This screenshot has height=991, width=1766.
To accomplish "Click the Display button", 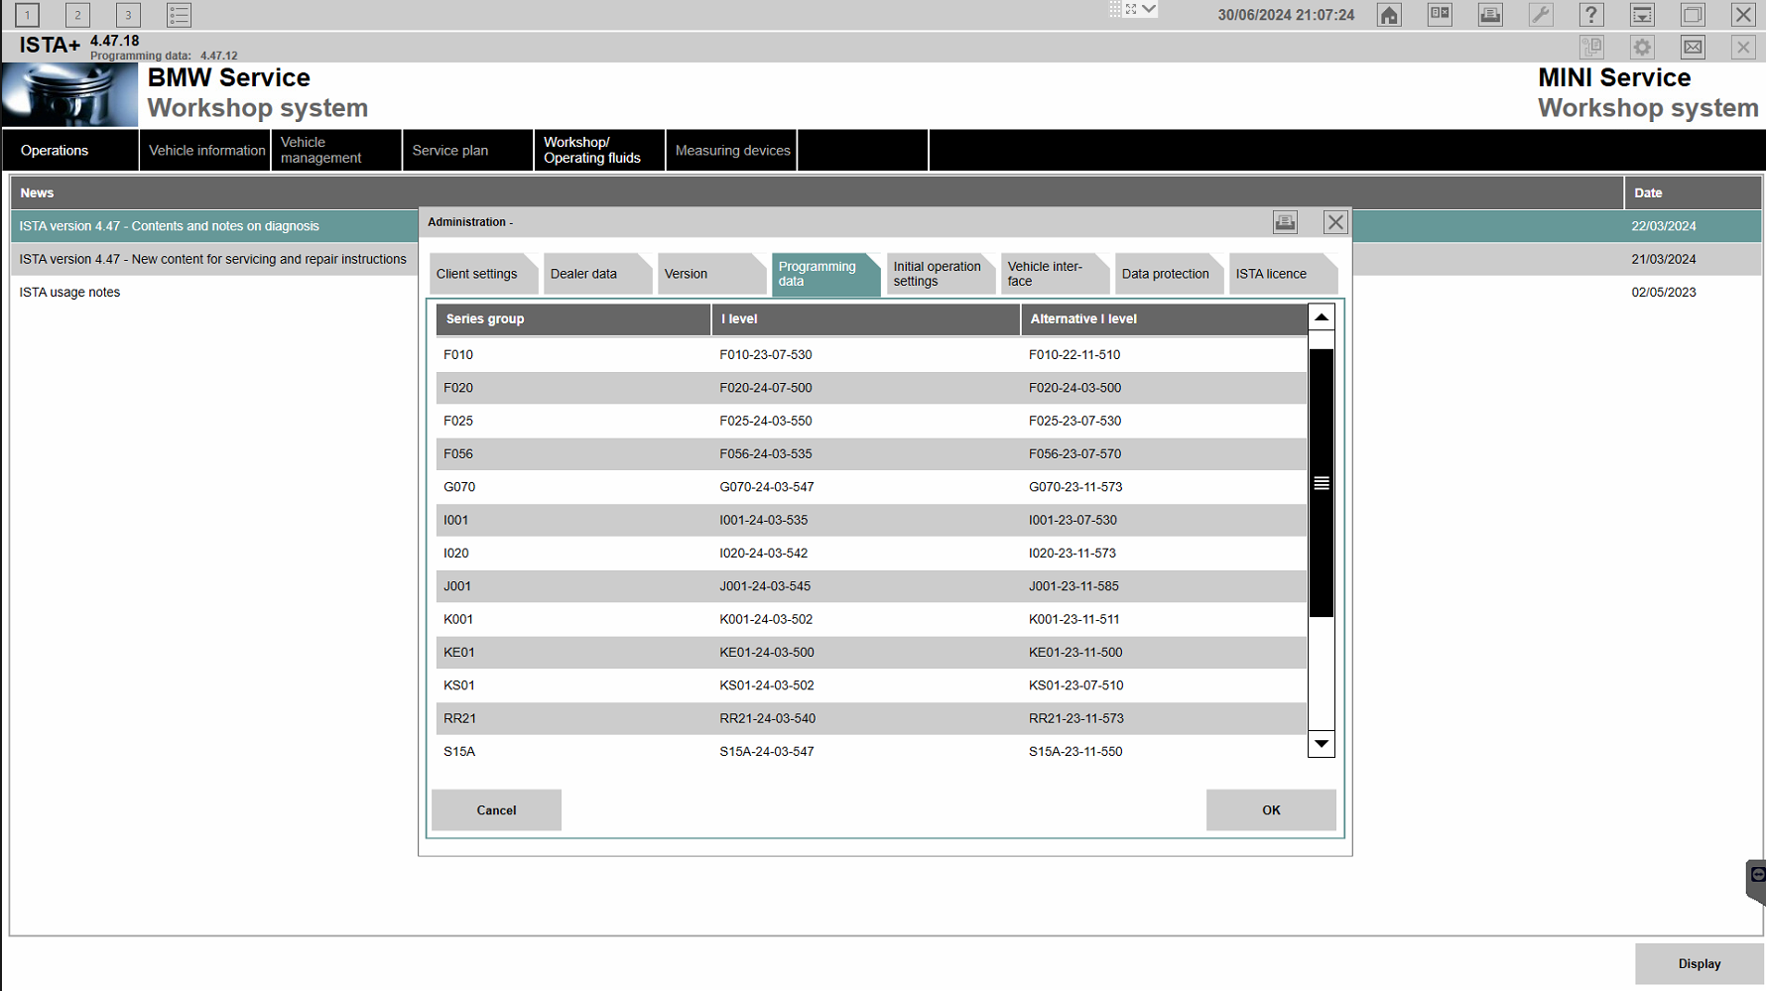I will point(1700,964).
